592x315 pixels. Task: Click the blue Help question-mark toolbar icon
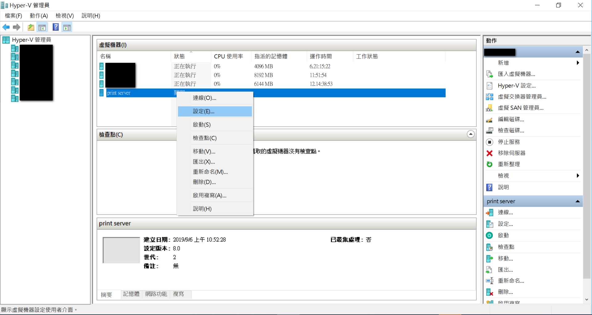[x=55, y=27]
